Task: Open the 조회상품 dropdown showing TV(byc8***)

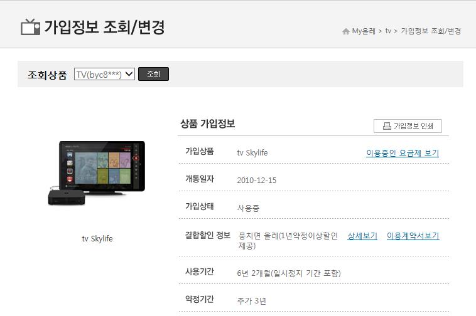Action: [x=104, y=74]
